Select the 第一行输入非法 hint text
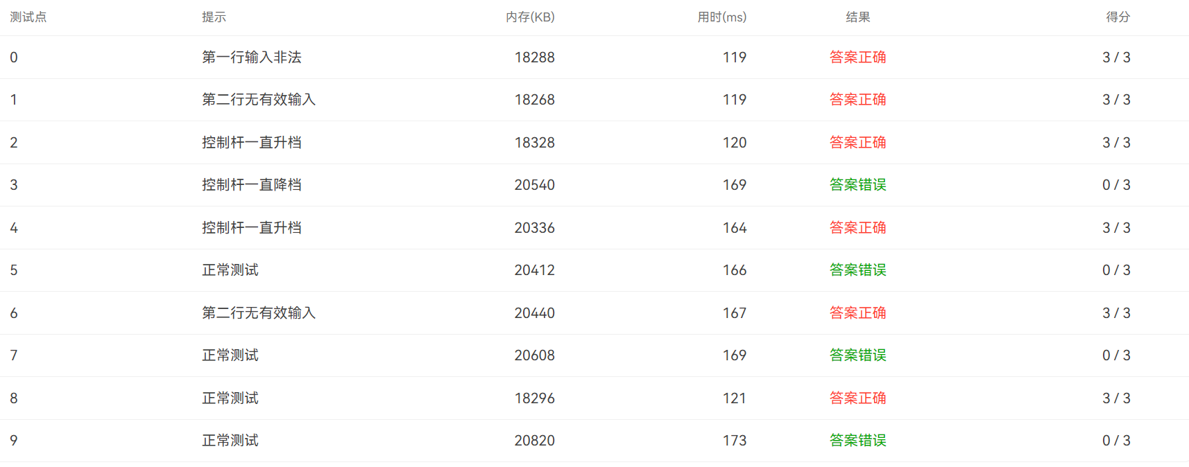 [x=252, y=58]
